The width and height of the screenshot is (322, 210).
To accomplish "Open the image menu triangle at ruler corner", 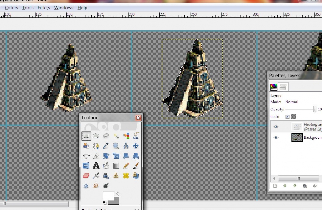I will (4, 15).
